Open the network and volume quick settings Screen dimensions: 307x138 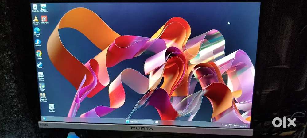[x=236, y=125]
